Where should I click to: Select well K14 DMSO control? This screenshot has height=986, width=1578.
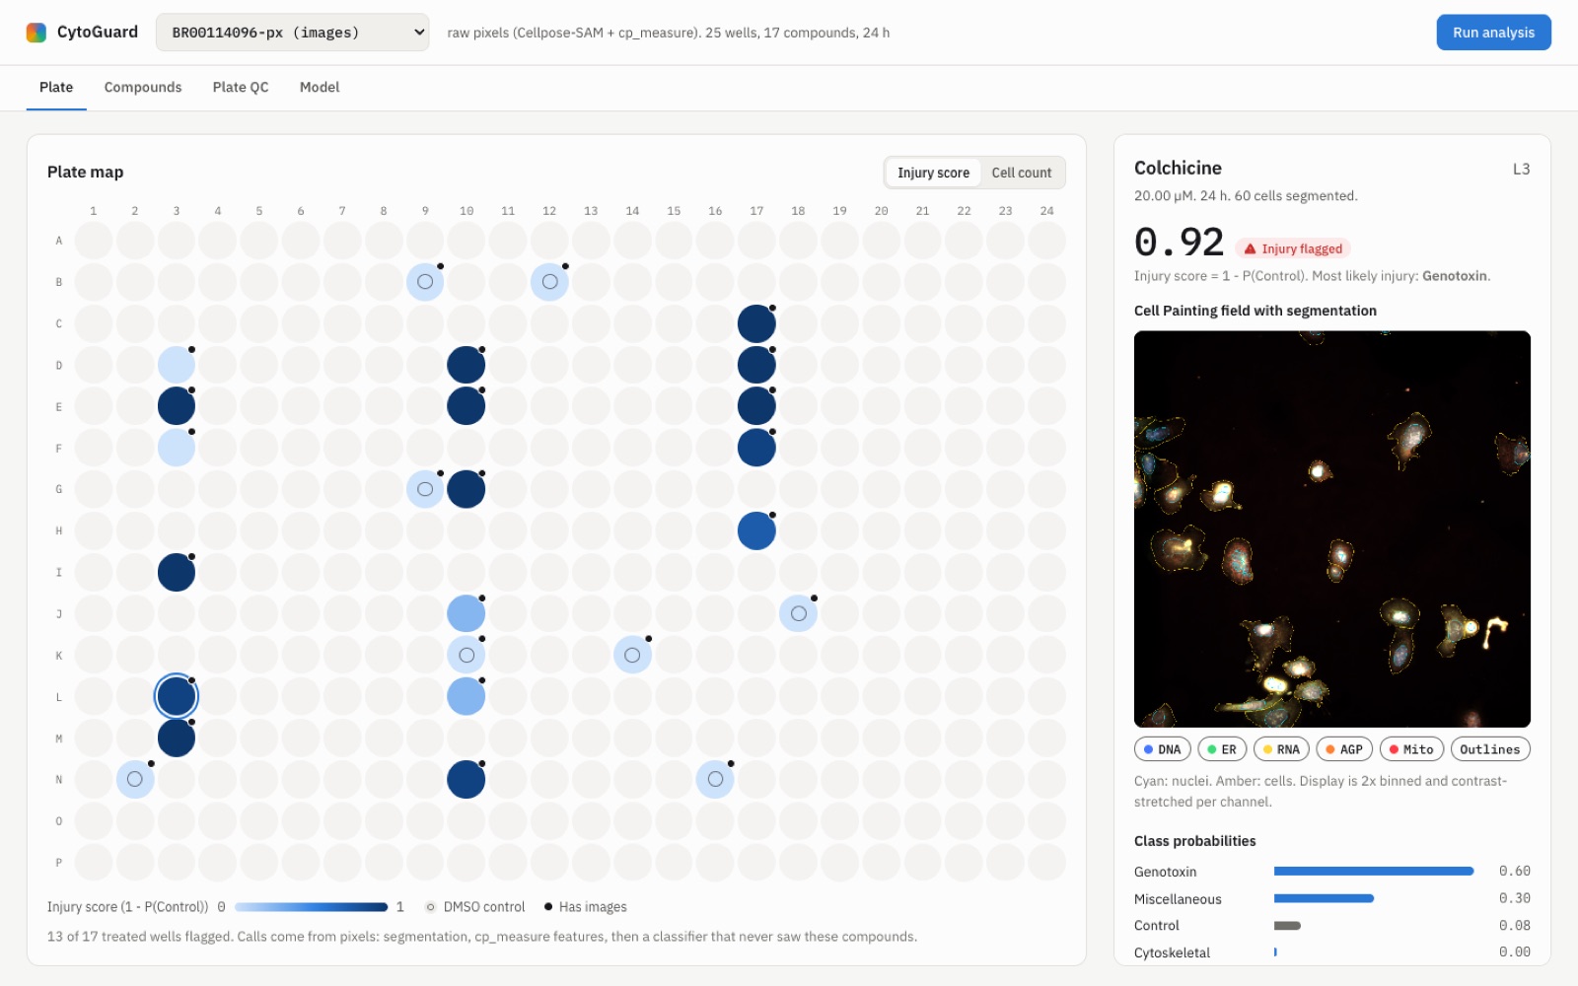click(632, 655)
